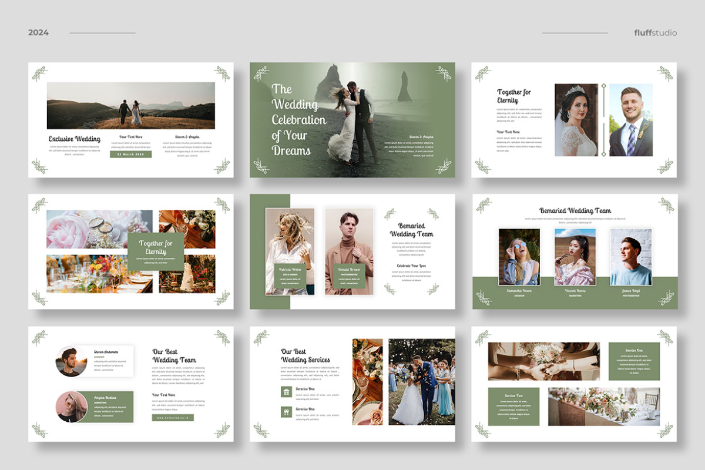
Task: Click the fluffstudio logo
Action: (655, 33)
